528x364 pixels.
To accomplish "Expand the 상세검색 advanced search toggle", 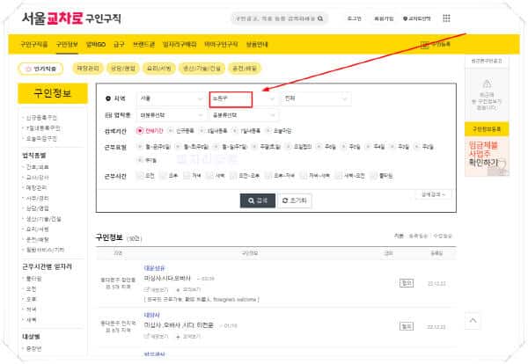I will [x=433, y=194].
